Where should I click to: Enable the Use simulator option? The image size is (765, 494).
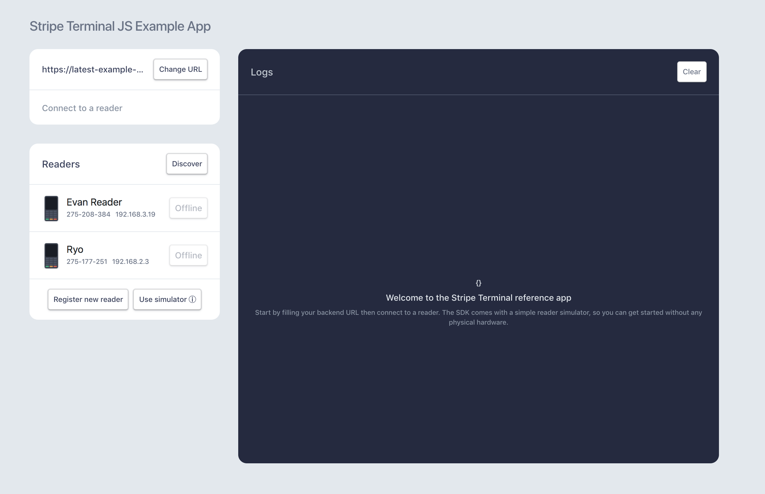click(167, 299)
